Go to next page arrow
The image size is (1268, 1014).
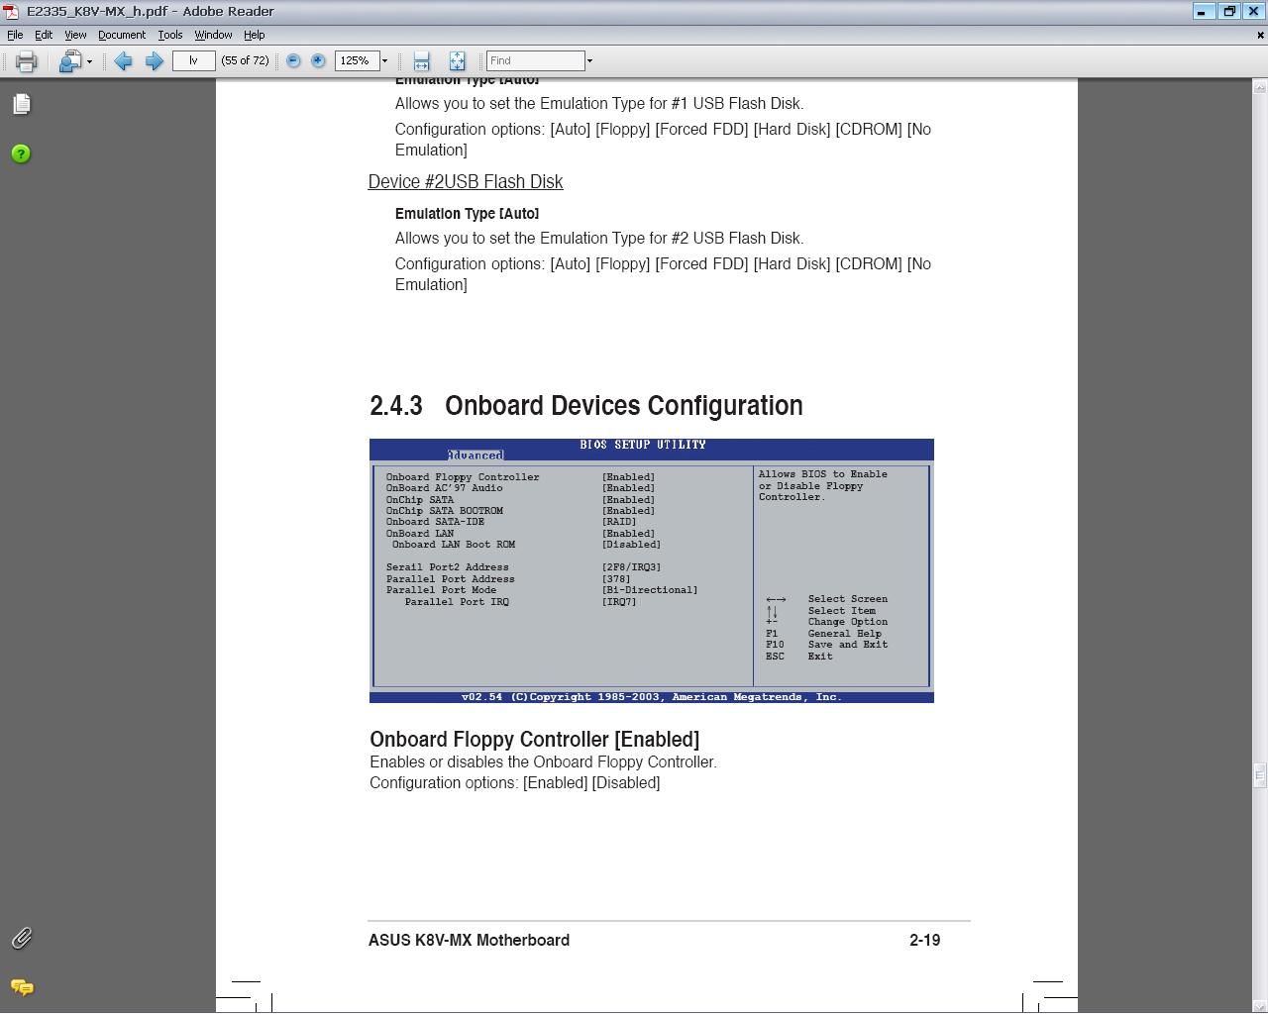coord(154,61)
